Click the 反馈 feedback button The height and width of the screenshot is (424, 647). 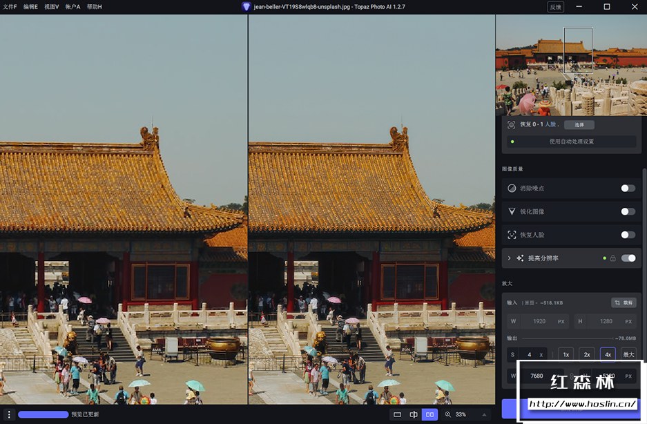point(555,7)
